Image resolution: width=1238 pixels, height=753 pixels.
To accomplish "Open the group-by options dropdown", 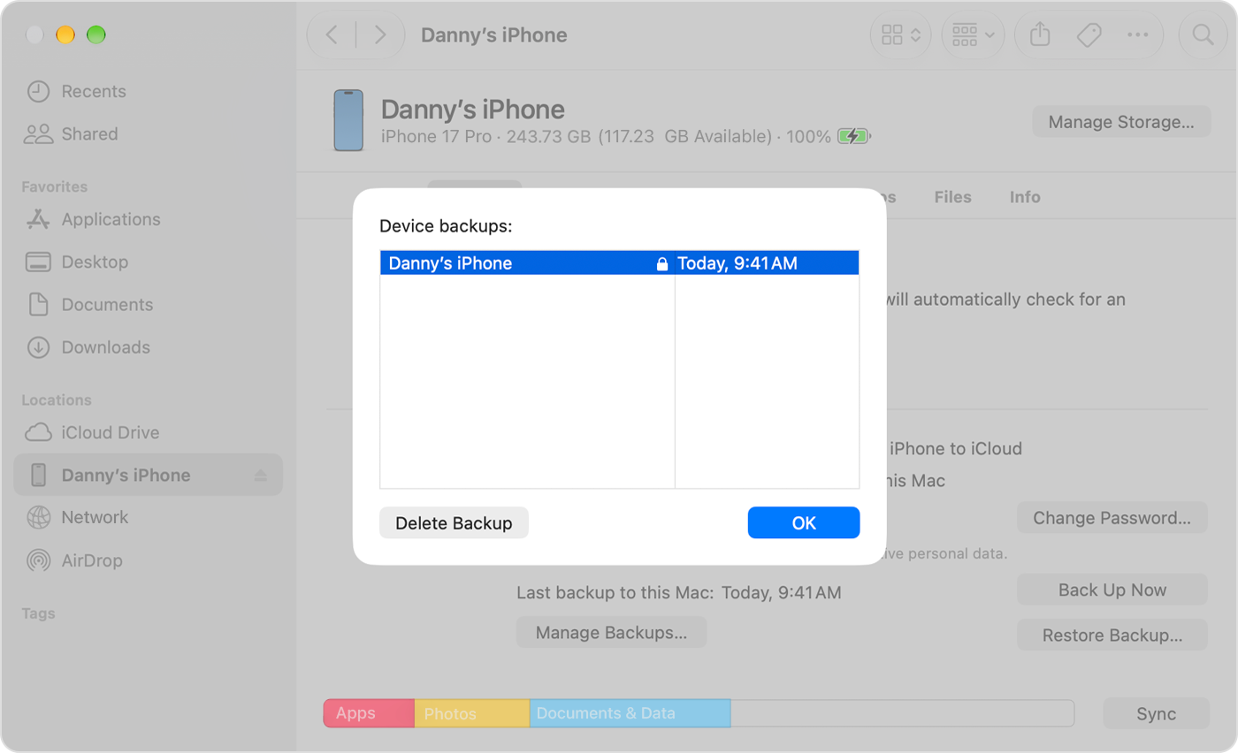I will click(974, 34).
